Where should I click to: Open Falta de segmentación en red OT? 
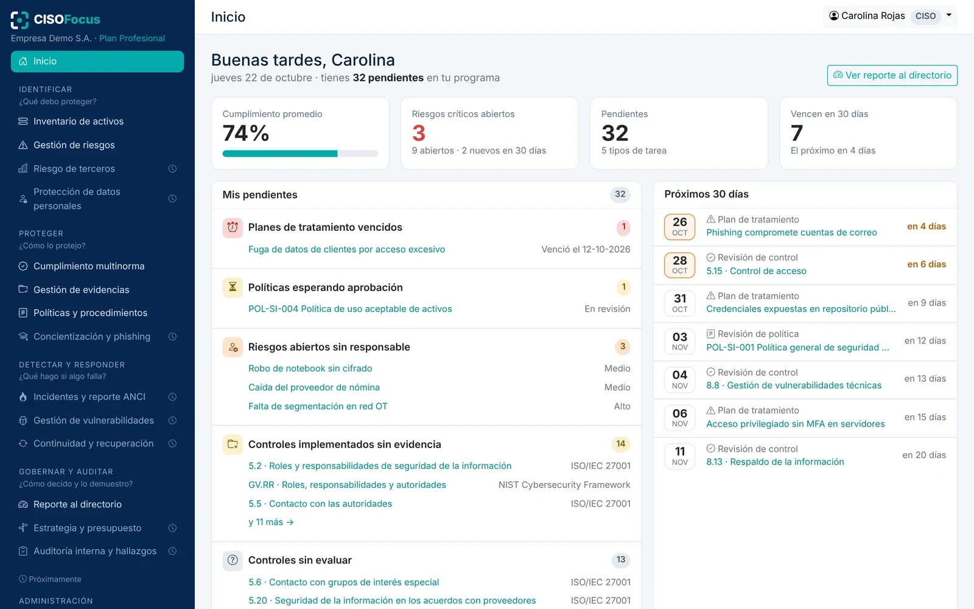click(x=318, y=407)
